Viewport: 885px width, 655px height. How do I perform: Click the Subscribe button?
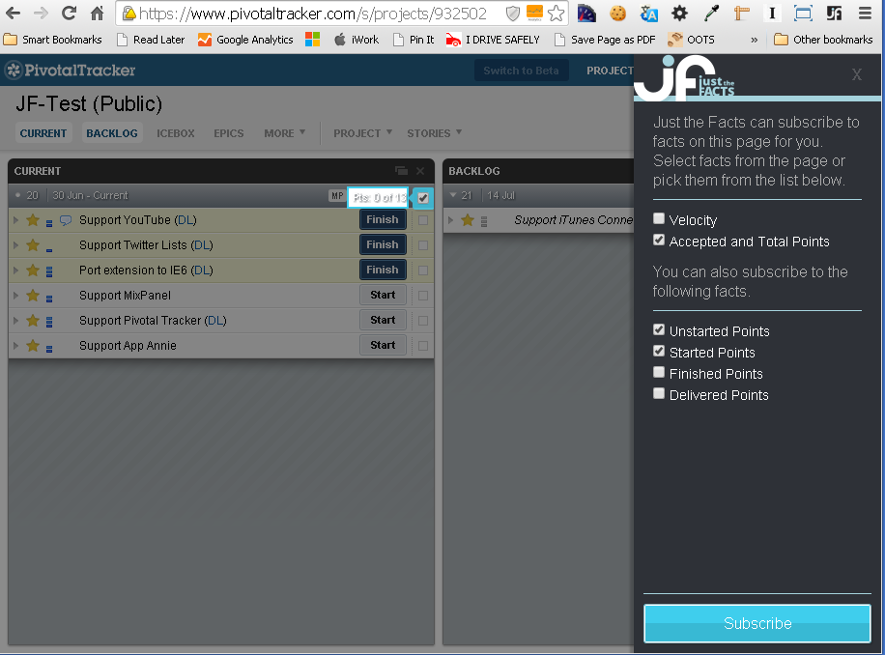click(x=757, y=623)
